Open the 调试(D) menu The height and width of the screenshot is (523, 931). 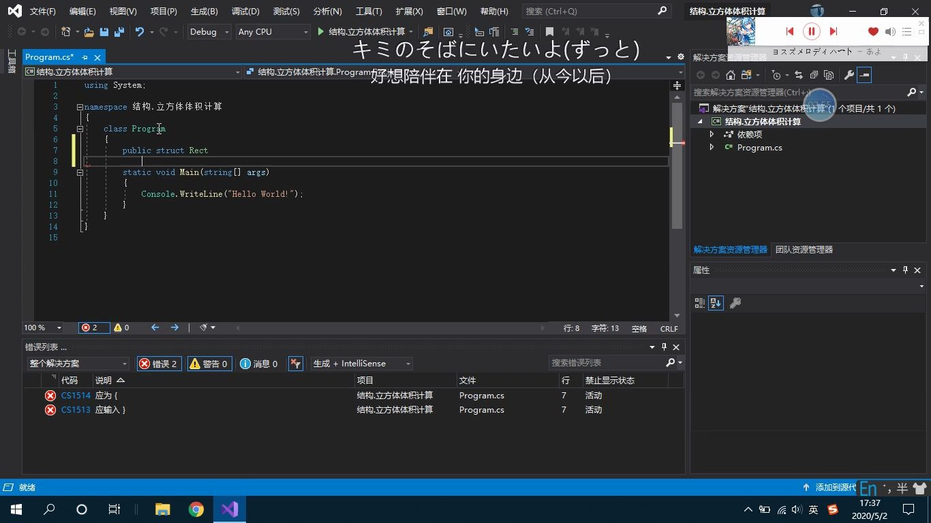245,11
